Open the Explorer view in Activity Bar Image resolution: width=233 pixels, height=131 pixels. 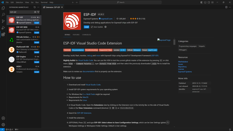click(x=3, y=8)
